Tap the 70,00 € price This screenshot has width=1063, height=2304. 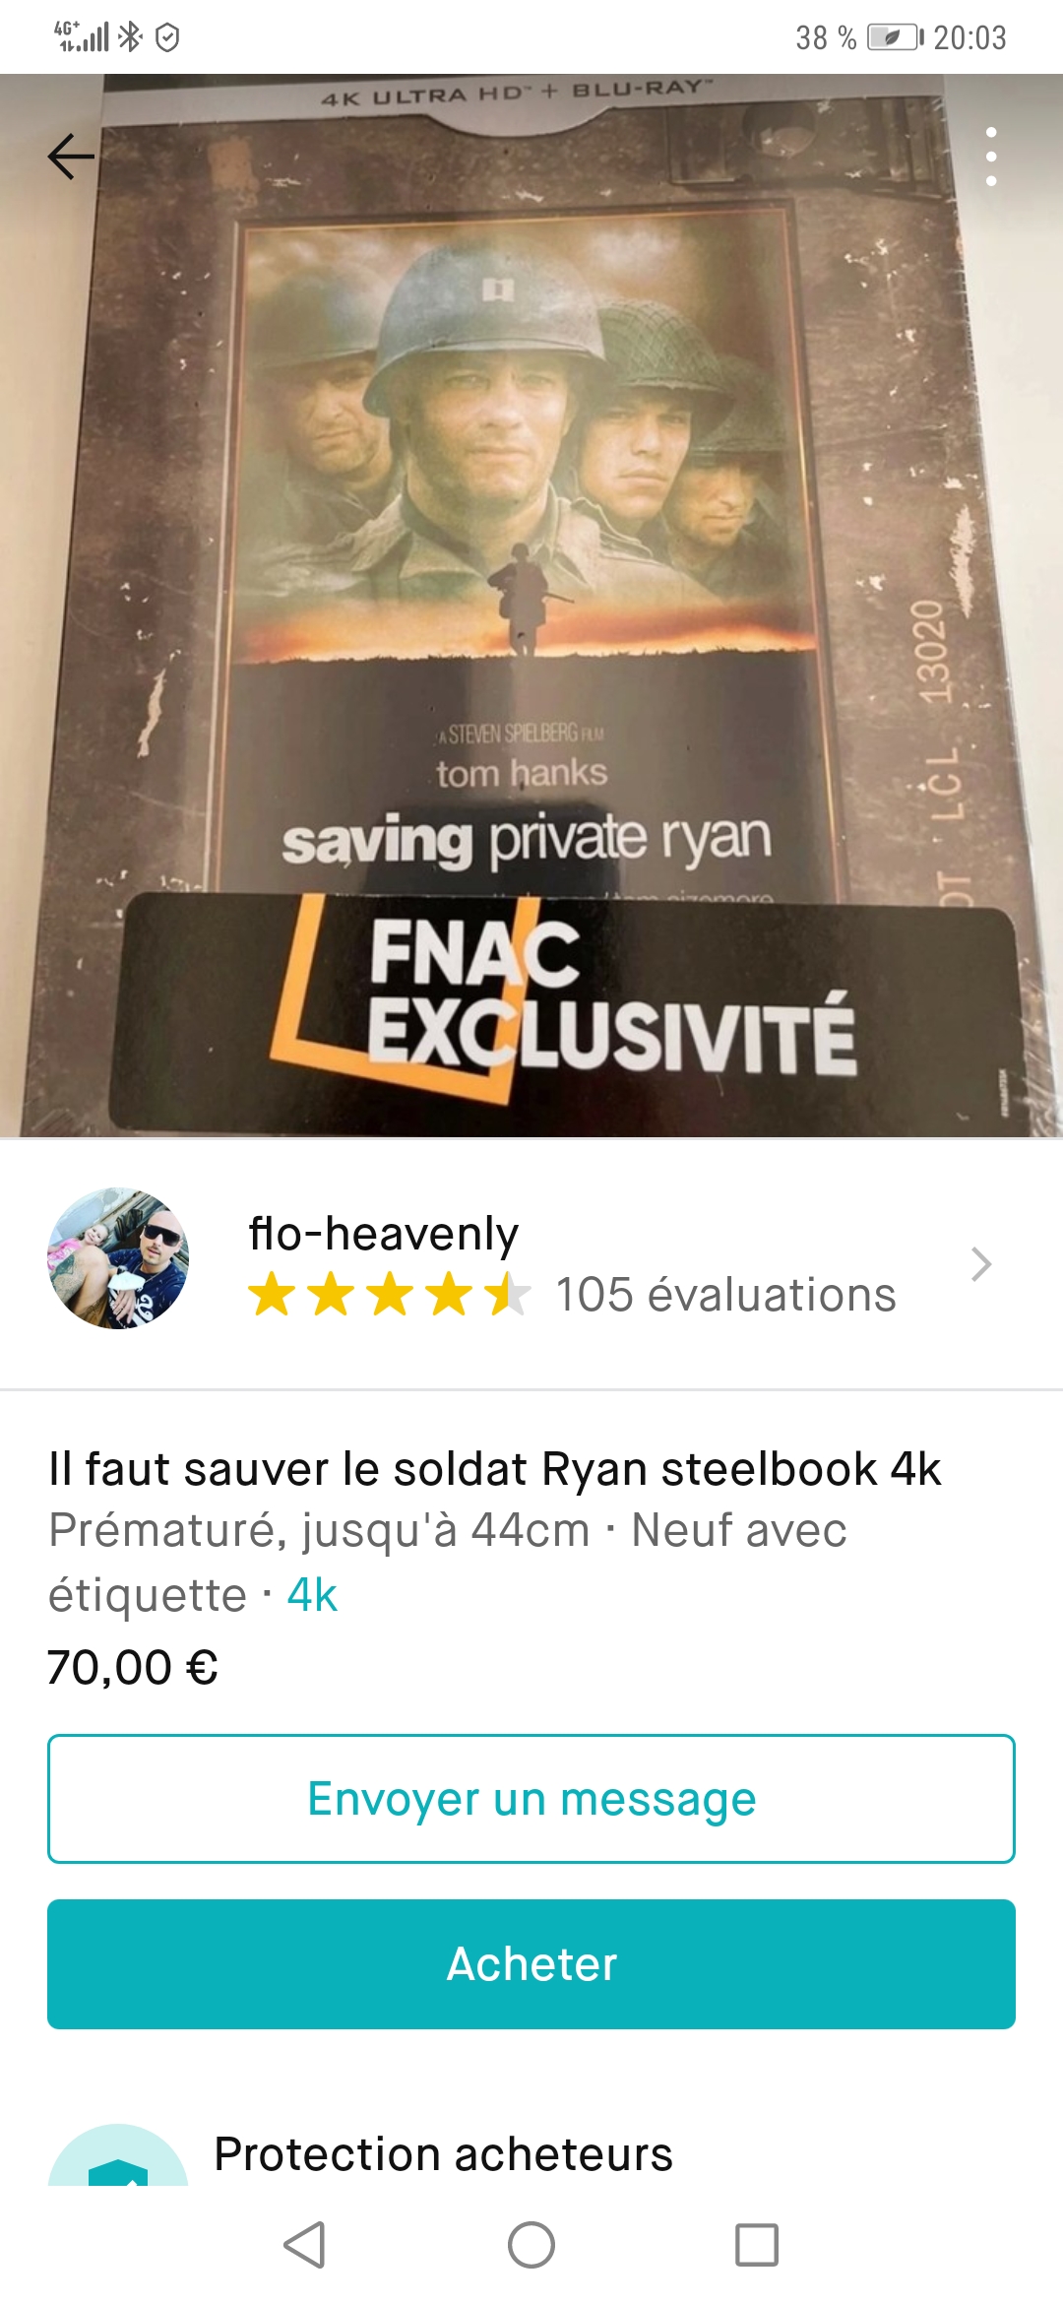133,1667
